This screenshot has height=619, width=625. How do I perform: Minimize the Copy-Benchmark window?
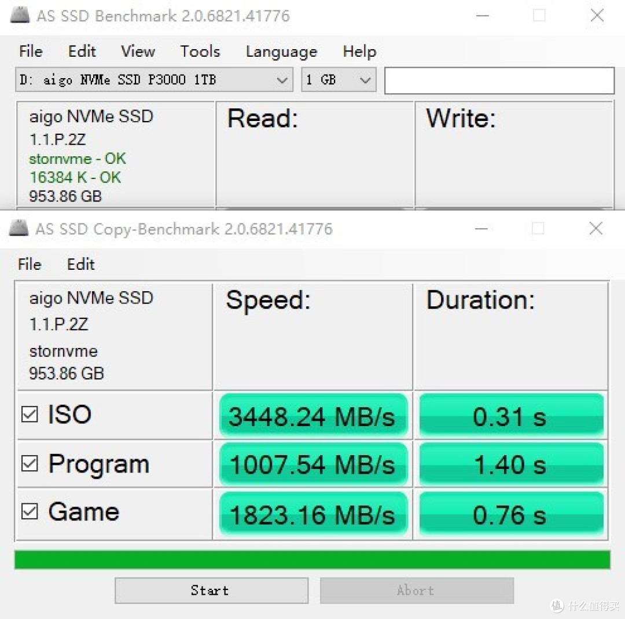click(481, 229)
